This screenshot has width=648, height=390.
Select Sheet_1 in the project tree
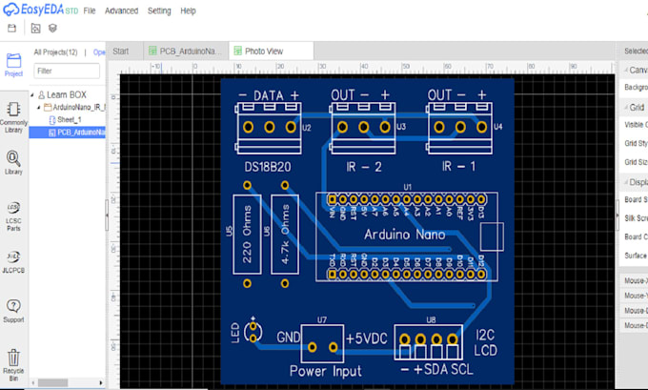70,120
